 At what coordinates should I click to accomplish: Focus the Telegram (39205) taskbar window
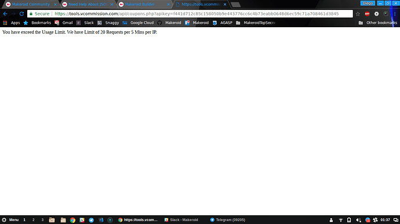click(x=228, y=220)
